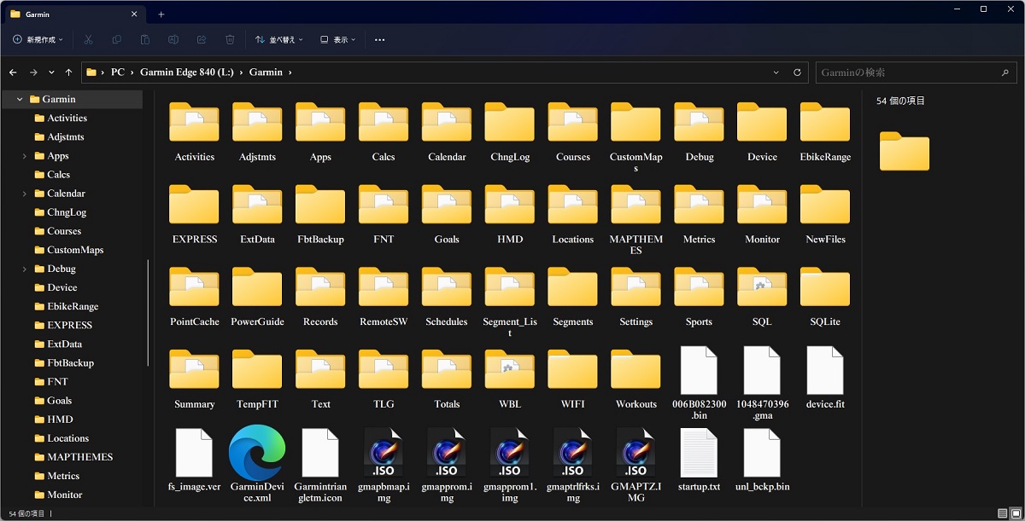Open the 並べ替え (Sort) dropdown

pyautogui.click(x=279, y=39)
